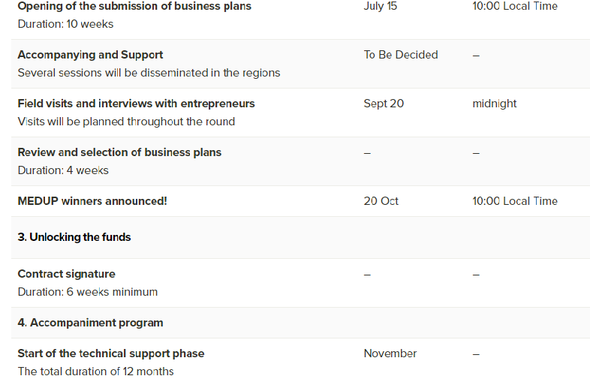Click the "MEDUP winners announced!" row title
593x382 pixels.
click(92, 201)
